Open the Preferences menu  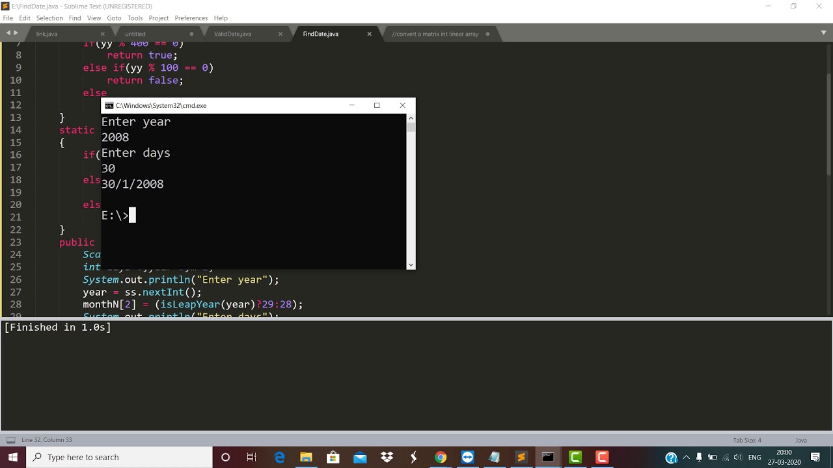(x=191, y=18)
